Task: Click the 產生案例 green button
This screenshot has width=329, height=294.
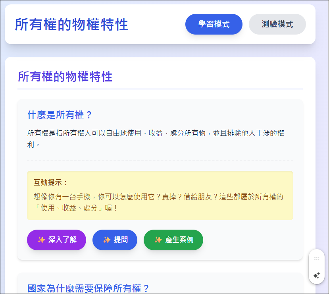Action: pyautogui.click(x=173, y=240)
